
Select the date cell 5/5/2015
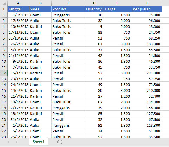18,131
